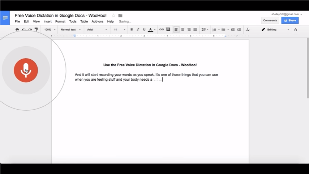Select the Paint format tool
The width and height of the screenshot is (309, 174).
(x=36, y=30)
